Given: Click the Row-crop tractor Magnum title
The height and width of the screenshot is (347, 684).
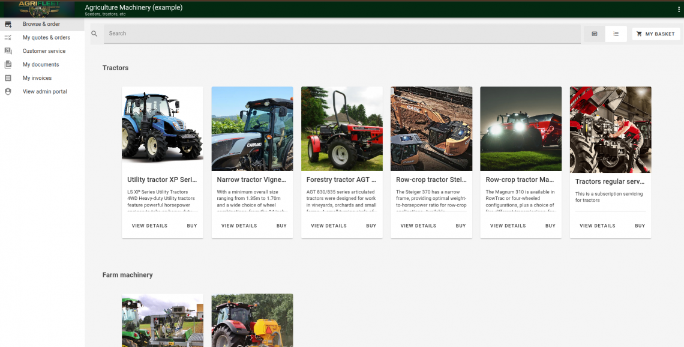Looking at the screenshot, I should 520,180.
